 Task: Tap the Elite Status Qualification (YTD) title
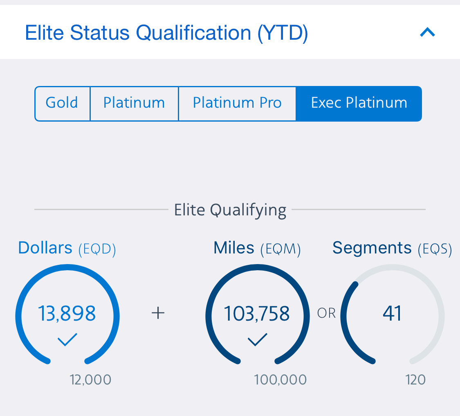click(x=166, y=33)
